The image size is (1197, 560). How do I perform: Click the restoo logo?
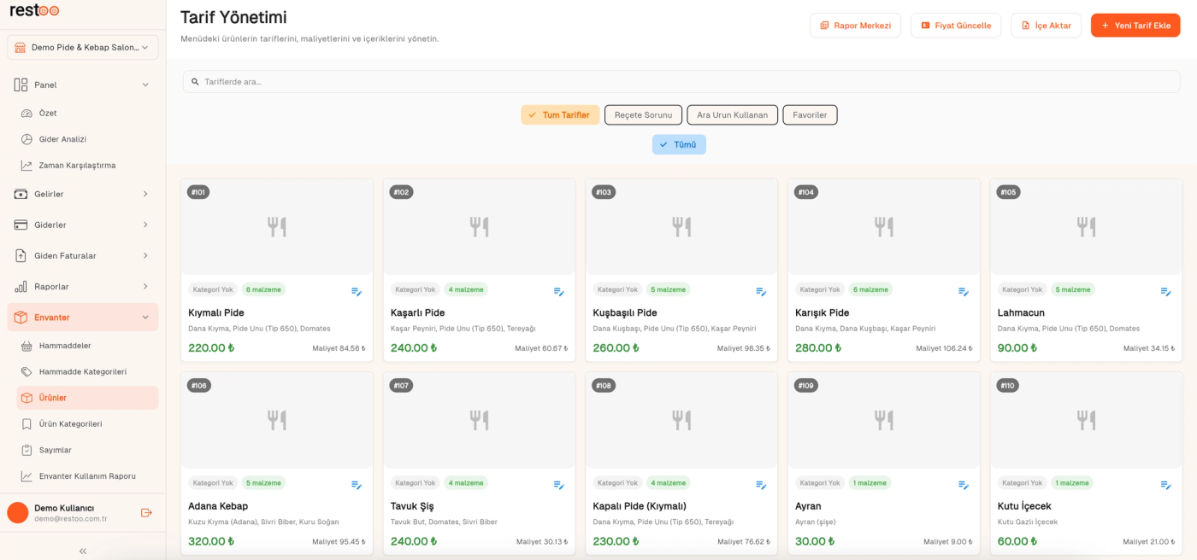coord(35,10)
